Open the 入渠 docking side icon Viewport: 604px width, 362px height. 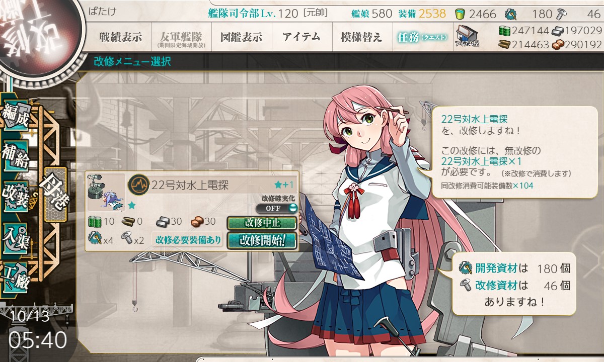[15, 235]
